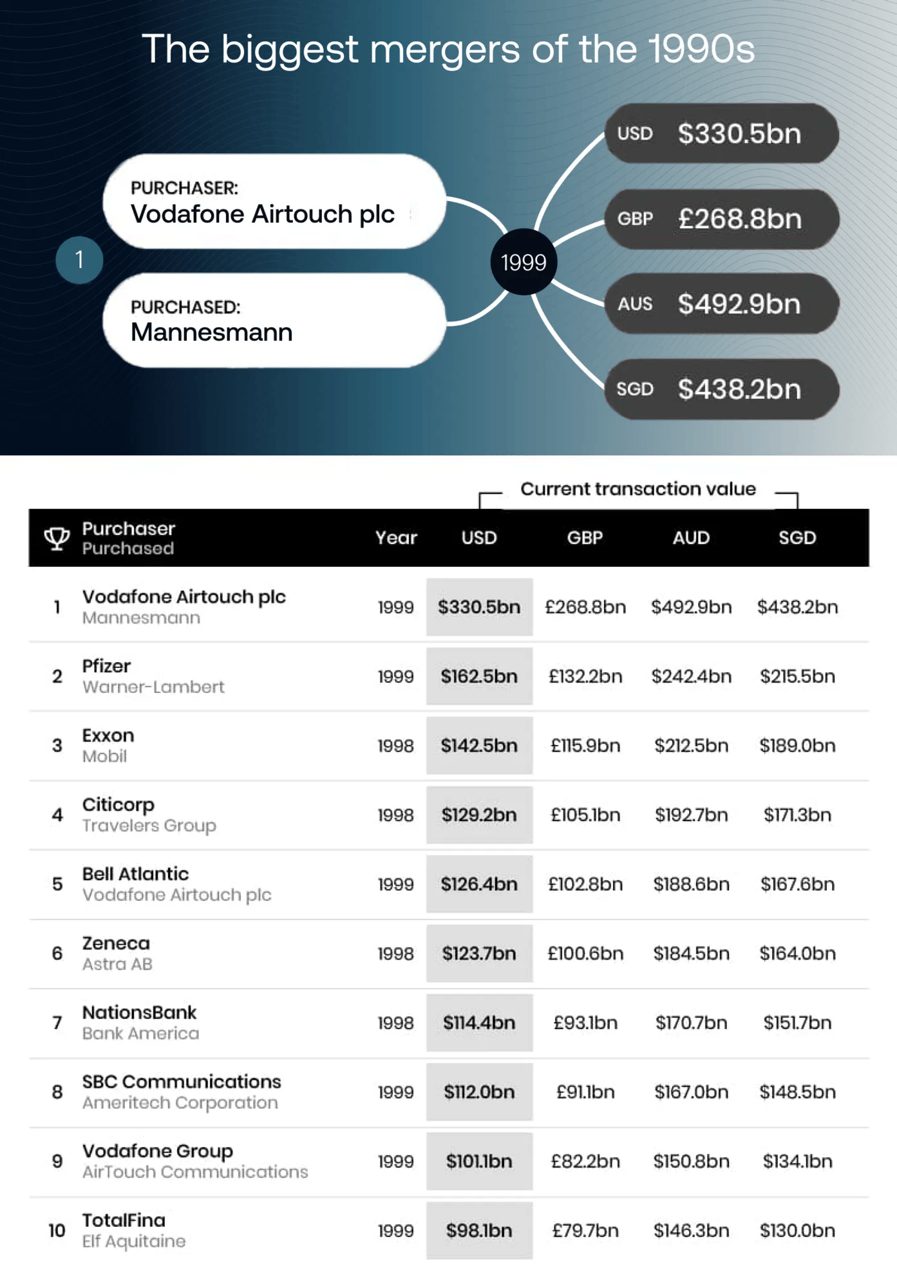Click the trophy icon in table header

click(x=57, y=538)
